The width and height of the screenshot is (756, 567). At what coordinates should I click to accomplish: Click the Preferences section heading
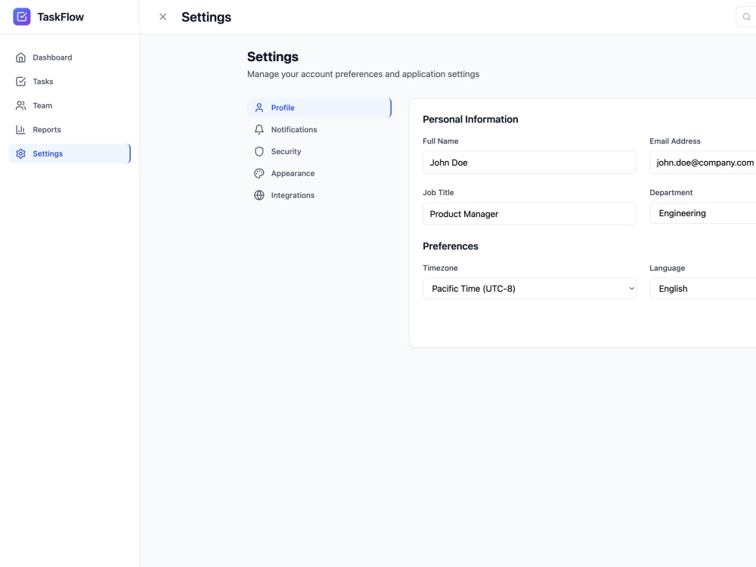click(451, 246)
